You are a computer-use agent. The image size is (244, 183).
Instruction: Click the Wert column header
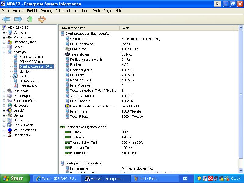[176, 28]
